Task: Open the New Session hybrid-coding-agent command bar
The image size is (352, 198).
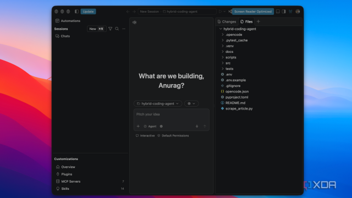Action: 177,12
